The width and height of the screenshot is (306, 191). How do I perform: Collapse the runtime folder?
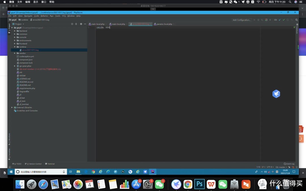pos(15,47)
